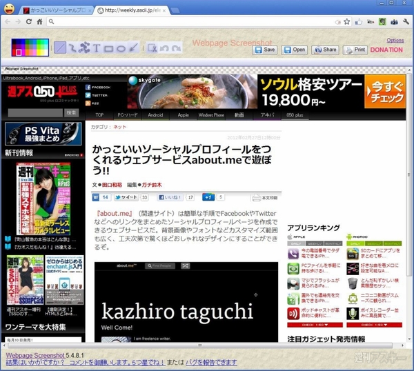Click the thumbs-up extension icon
Viewport: 414px width, 371px height.
pos(358,21)
